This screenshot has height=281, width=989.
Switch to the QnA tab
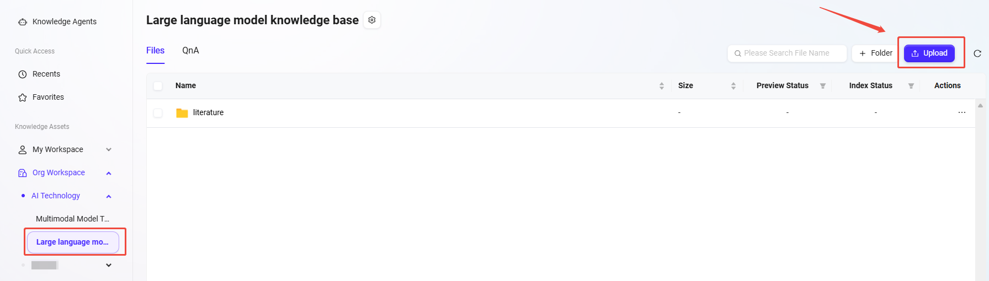[190, 51]
